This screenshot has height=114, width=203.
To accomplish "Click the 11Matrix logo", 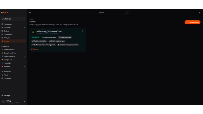I will [5, 12].
